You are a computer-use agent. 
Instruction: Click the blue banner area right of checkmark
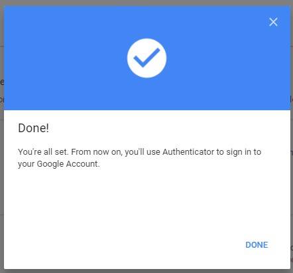coord(227,66)
